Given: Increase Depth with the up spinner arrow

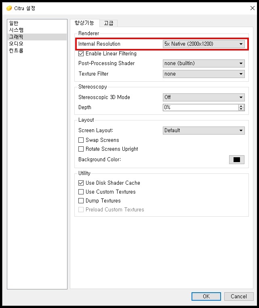Looking at the screenshot, I should [x=241, y=106].
